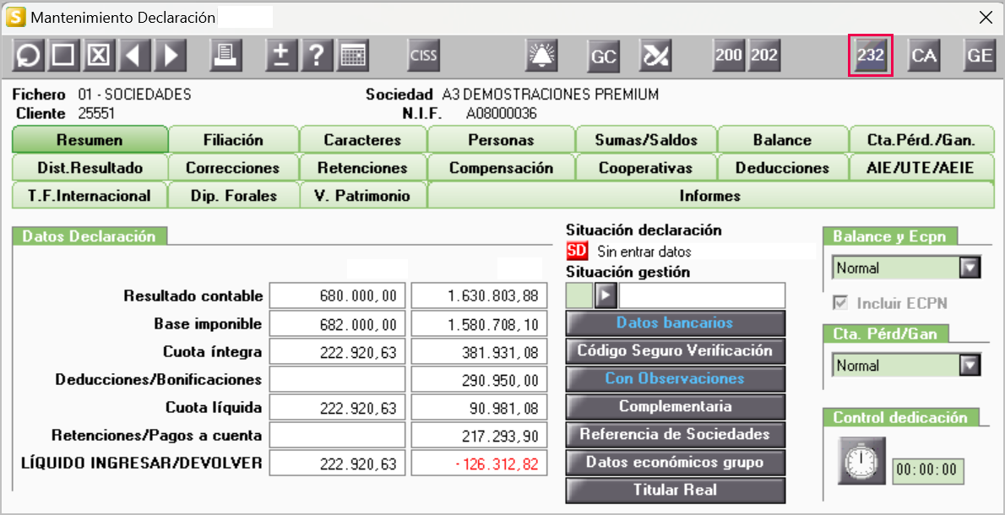Click the crossed tools toolbar icon

tap(655, 56)
